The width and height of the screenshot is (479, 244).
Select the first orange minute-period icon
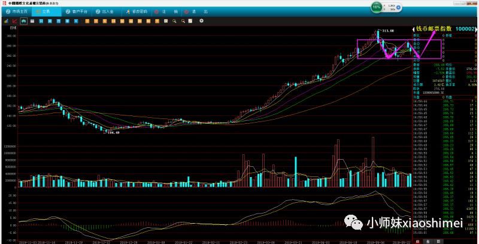[87, 21]
